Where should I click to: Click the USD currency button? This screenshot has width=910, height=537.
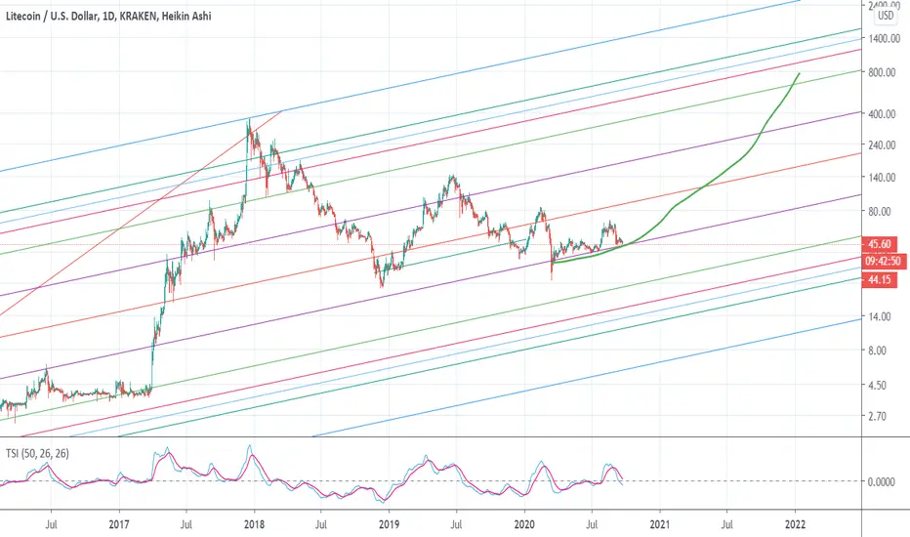point(886,16)
